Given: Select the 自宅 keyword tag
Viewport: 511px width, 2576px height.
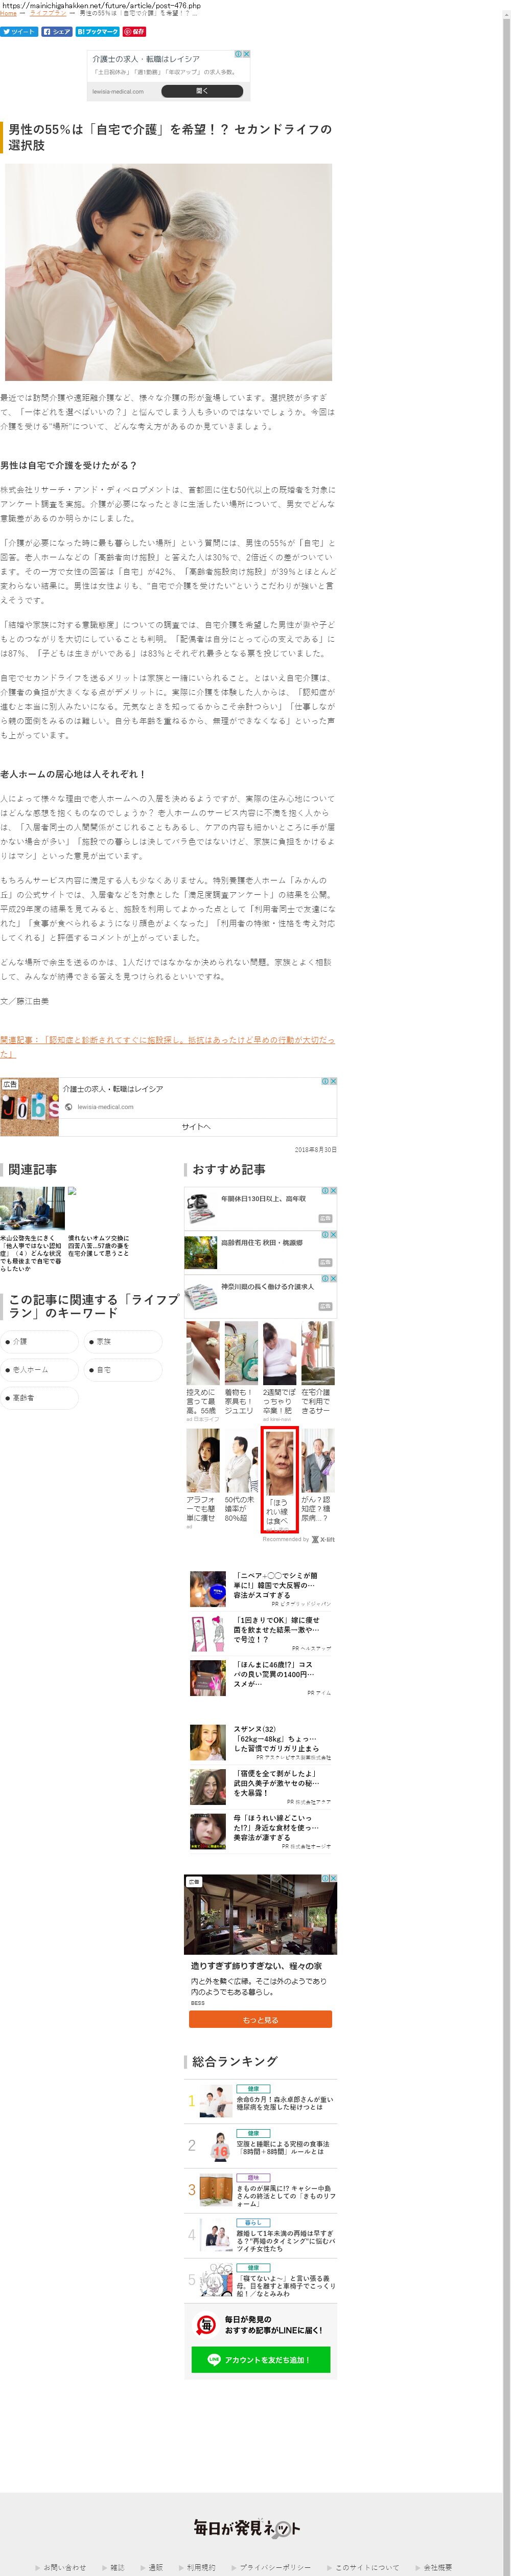Looking at the screenshot, I should coord(124,1369).
